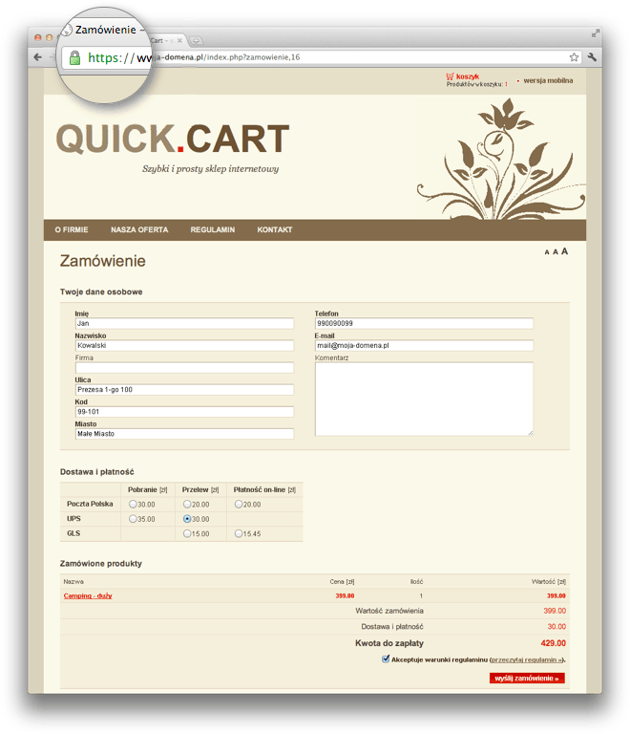Select GLS Płatność on-line 15.45
The height and width of the screenshot is (734, 630).
coord(239,533)
